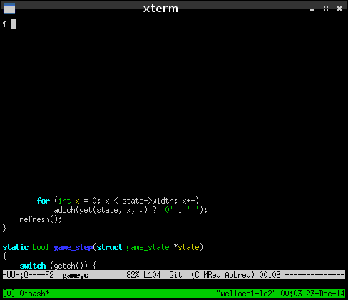Click the shell prompt cursor block
348x300 pixels.
point(14,24)
